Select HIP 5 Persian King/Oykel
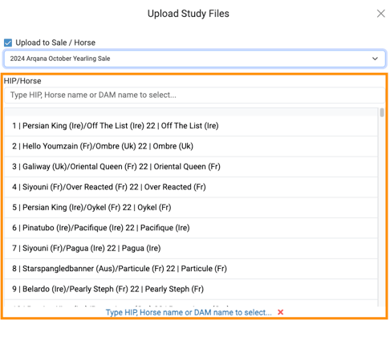 tap(191, 208)
